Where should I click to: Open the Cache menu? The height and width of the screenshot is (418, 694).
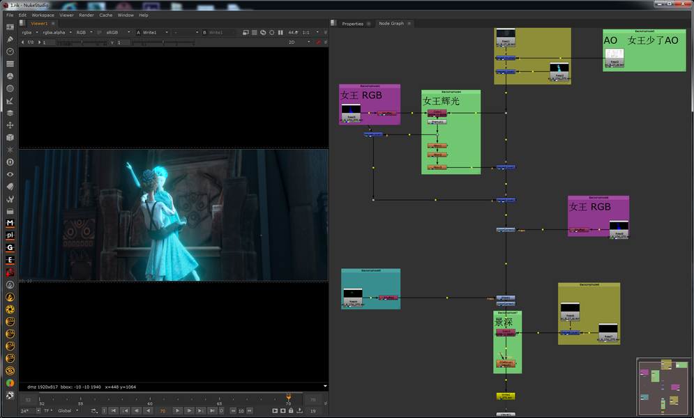click(106, 15)
